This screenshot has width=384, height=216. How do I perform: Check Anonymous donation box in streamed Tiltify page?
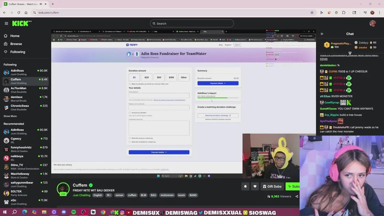pos(130,113)
